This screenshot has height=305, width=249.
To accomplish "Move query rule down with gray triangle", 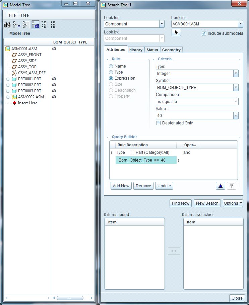I will [232, 186].
